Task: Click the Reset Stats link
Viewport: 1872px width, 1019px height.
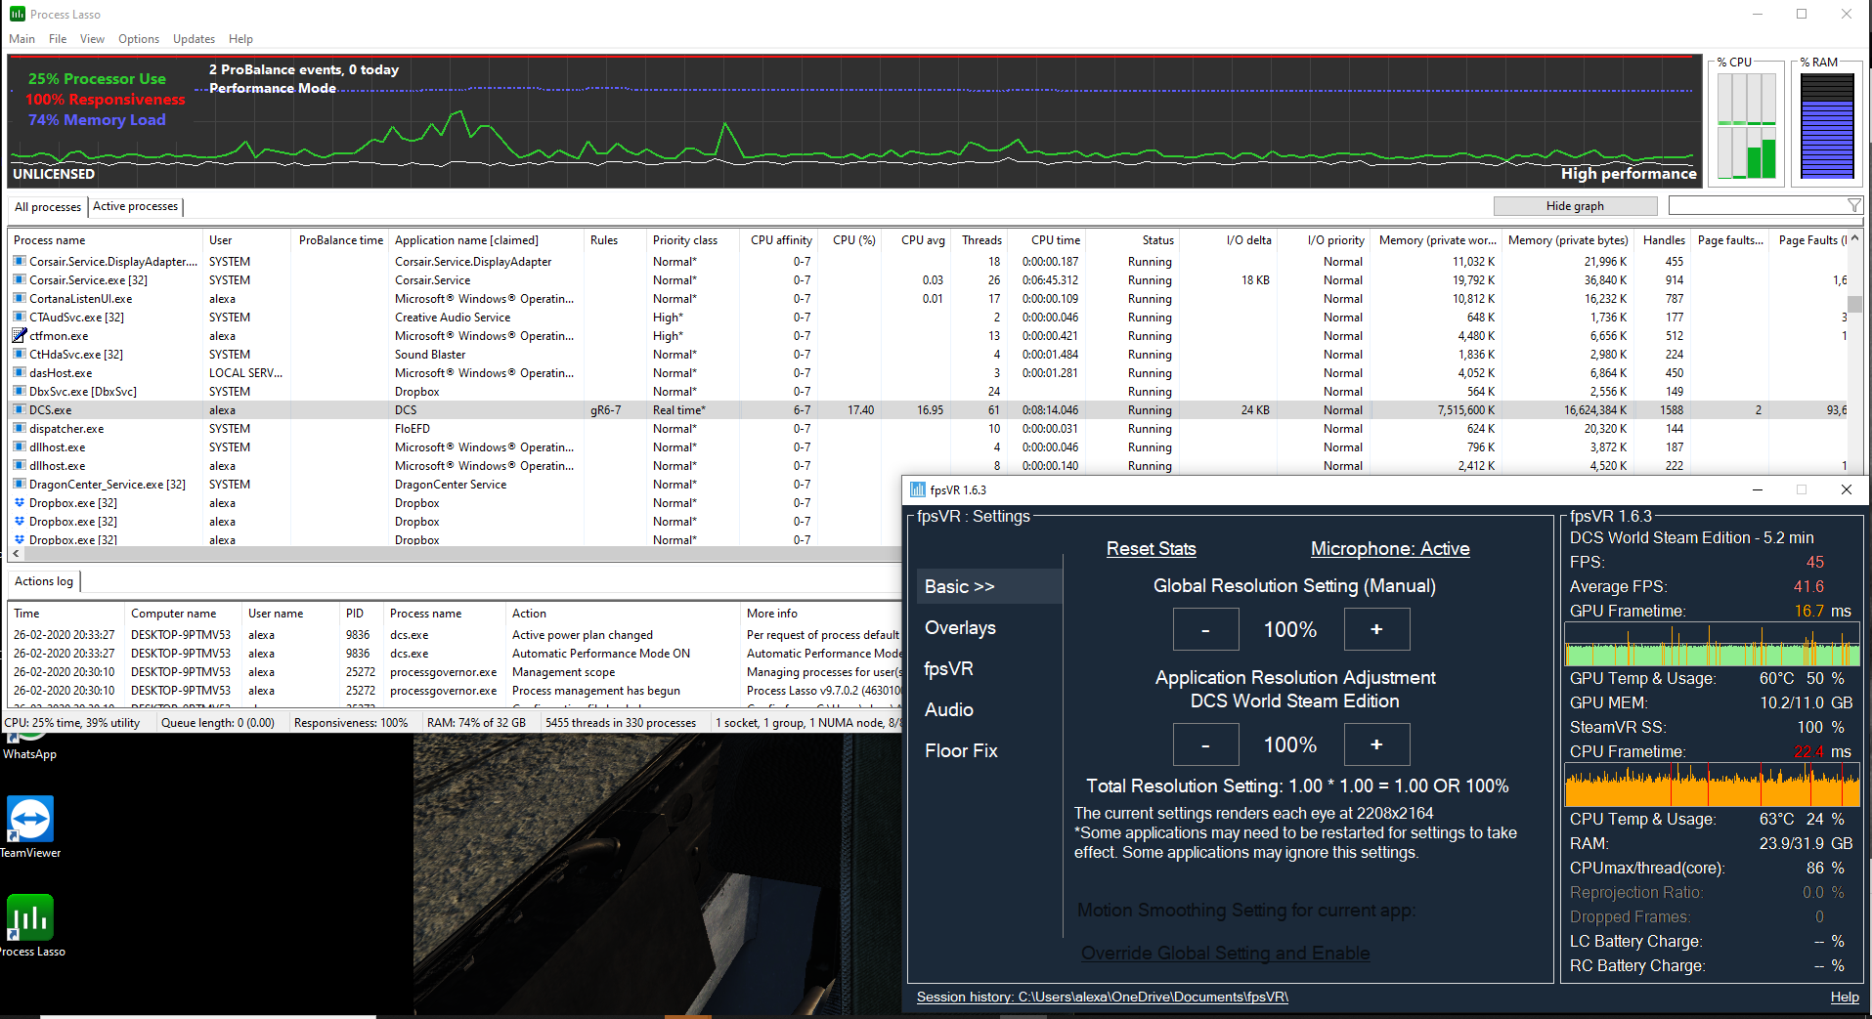Action: [1151, 549]
